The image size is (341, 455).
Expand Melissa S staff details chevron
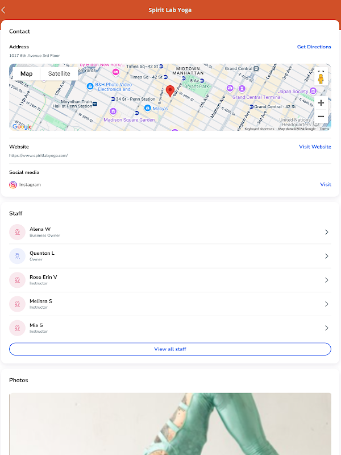pos(326,304)
